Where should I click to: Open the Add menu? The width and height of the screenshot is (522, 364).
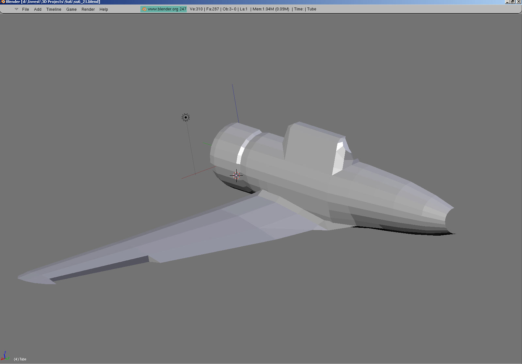(x=38, y=9)
